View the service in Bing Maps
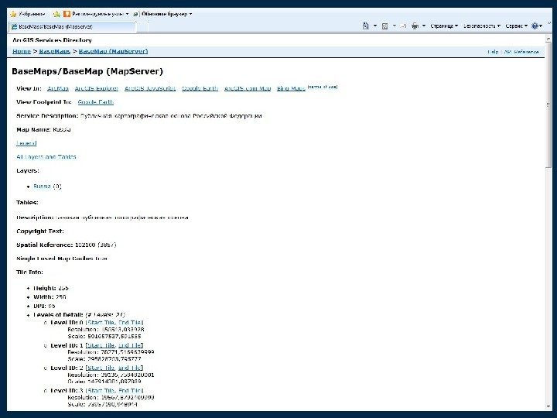The height and width of the screenshot is (418, 557). [292, 88]
